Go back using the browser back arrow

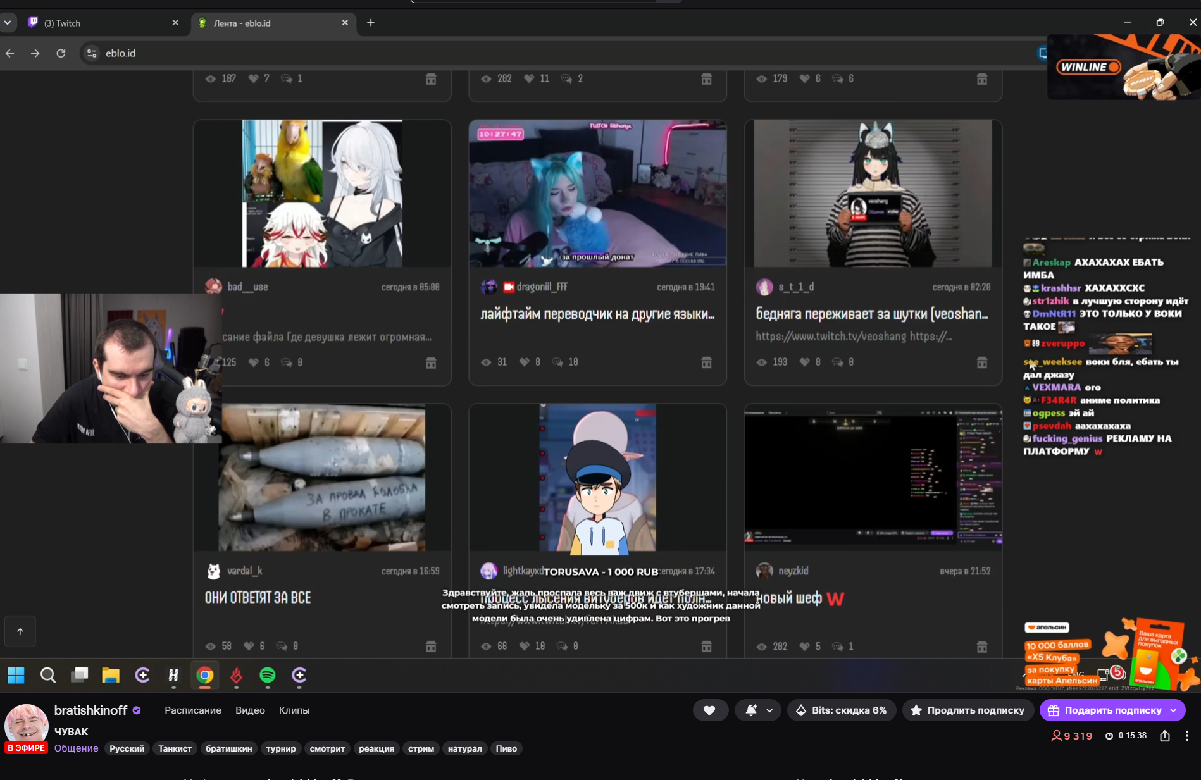coord(10,53)
